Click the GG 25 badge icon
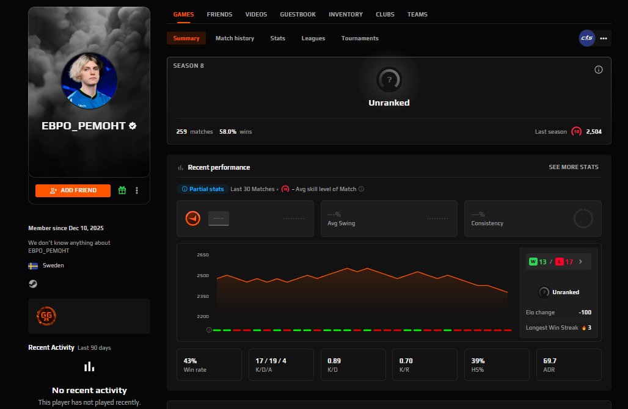 click(x=46, y=316)
